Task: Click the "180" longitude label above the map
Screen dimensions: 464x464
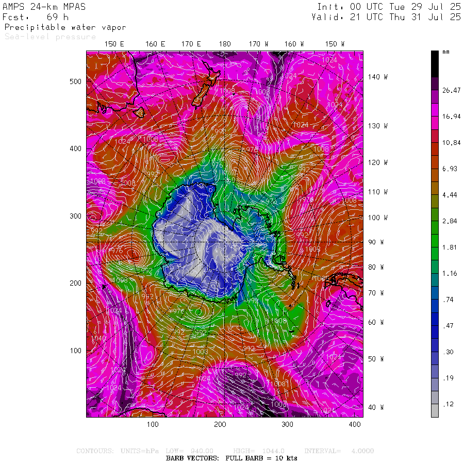Action: pyautogui.click(x=225, y=44)
